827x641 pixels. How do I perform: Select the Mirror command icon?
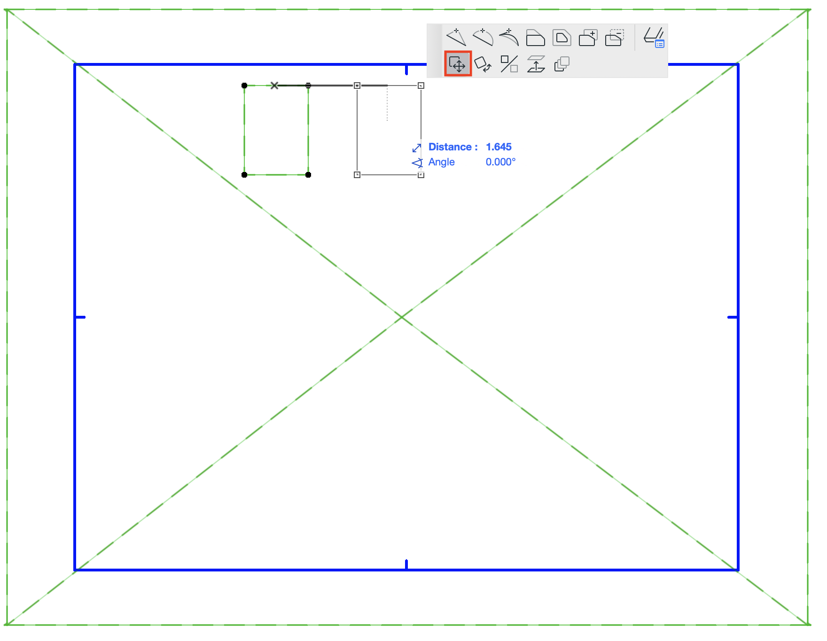coord(509,64)
